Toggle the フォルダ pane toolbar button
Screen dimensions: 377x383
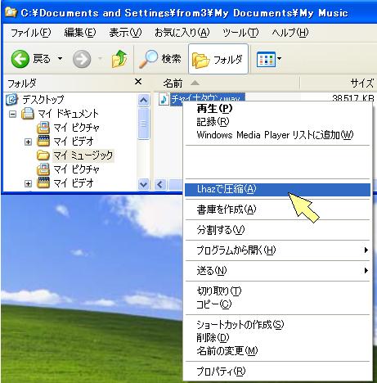pos(218,59)
